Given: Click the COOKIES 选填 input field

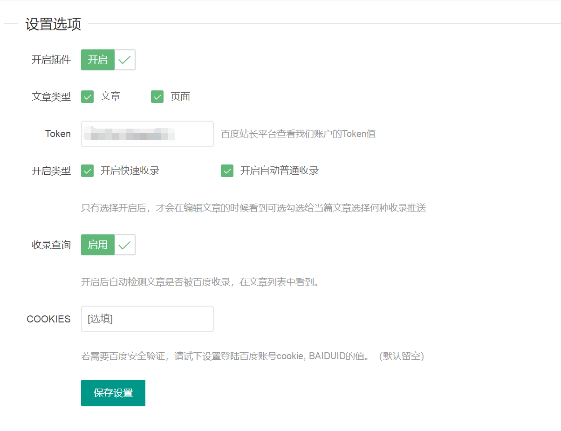Looking at the screenshot, I should point(147,319).
